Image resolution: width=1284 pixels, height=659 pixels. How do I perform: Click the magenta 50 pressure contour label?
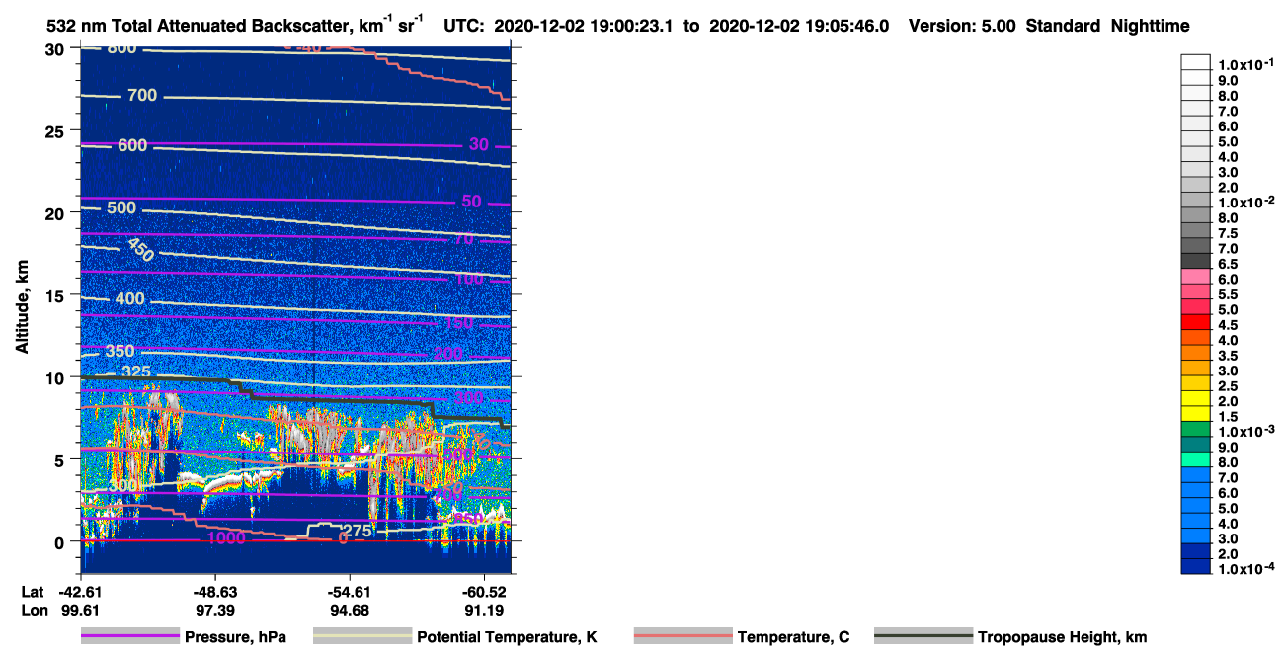(x=471, y=202)
